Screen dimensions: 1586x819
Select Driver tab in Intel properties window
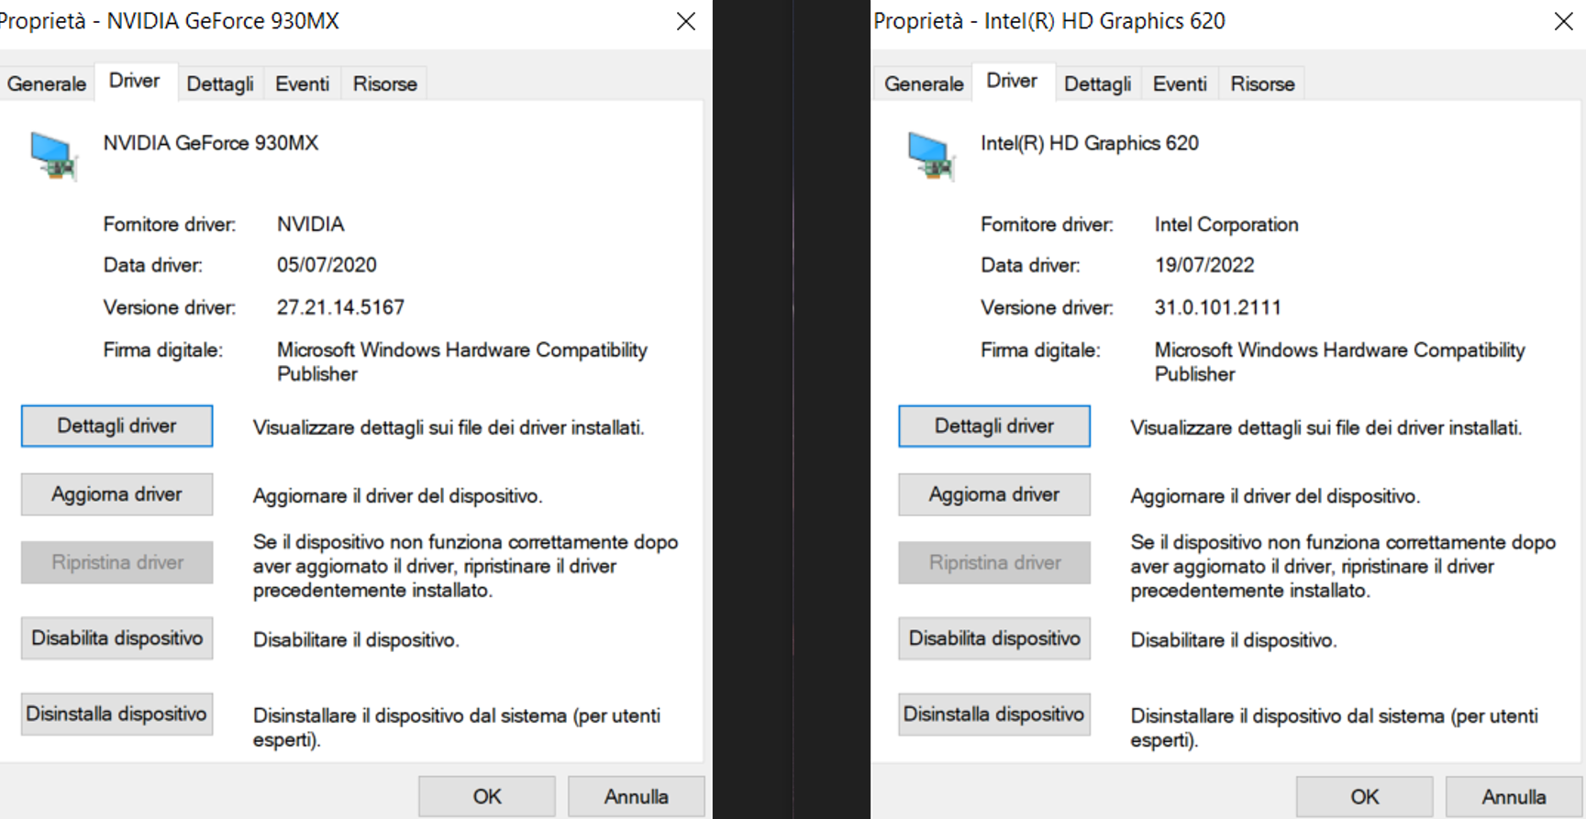point(1012,81)
